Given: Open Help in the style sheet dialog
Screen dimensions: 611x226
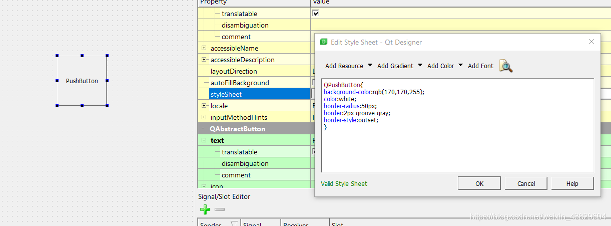Looking at the screenshot, I should tap(572, 183).
